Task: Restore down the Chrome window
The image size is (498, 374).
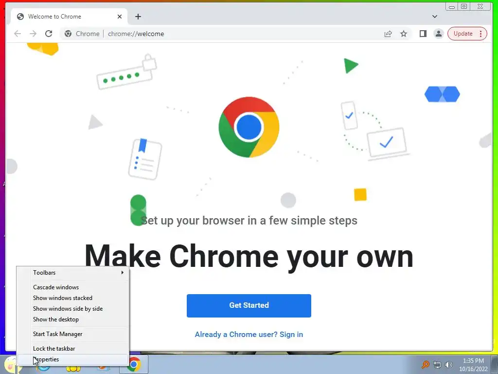Action: (464, 7)
